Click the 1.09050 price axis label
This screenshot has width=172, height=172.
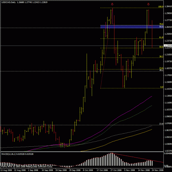(168, 116)
